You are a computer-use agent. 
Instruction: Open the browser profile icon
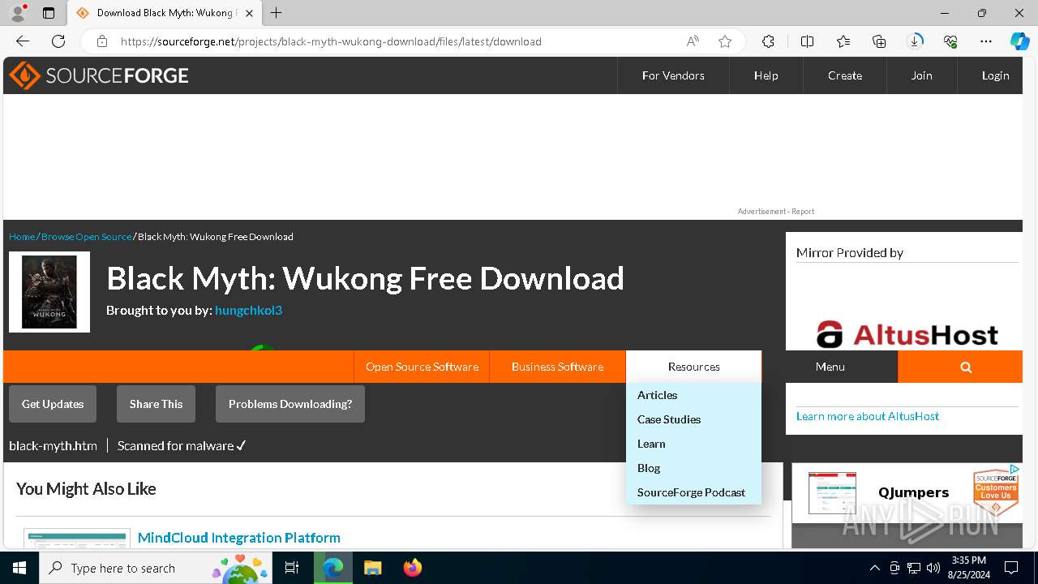[x=17, y=13]
